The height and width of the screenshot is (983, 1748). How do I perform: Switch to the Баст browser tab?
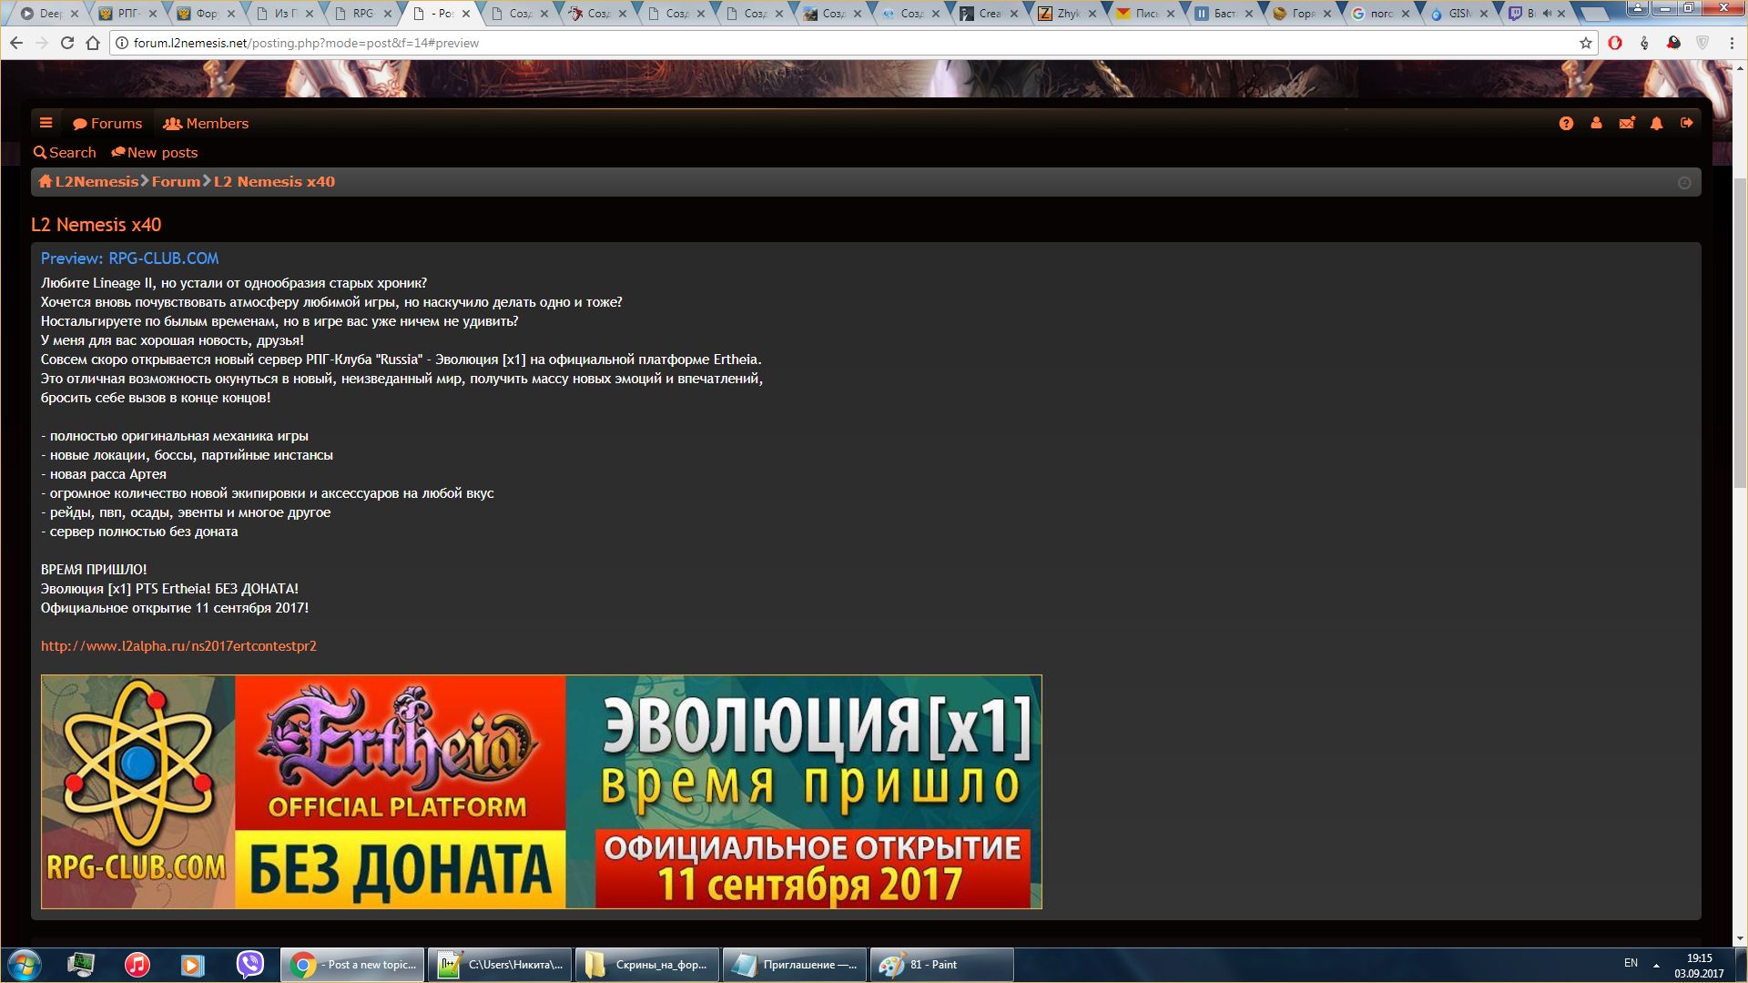pyautogui.click(x=1224, y=14)
